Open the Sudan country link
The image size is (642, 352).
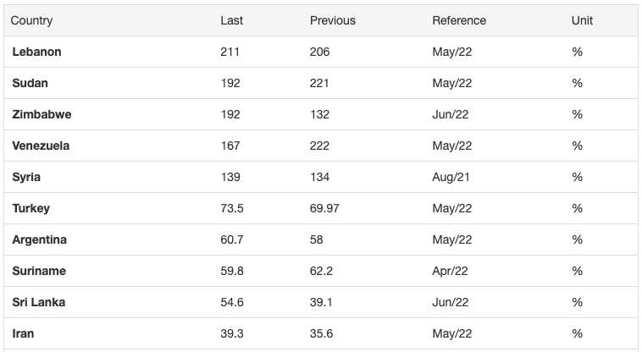point(30,83)
